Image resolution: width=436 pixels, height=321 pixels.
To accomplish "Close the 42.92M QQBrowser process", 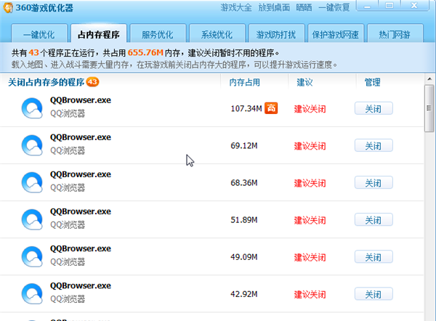I will (x=374, y=293).
